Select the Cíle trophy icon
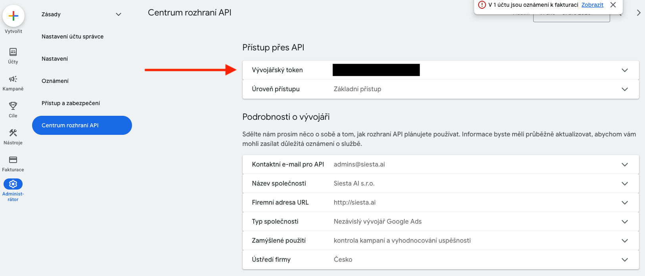 point(13,106)
